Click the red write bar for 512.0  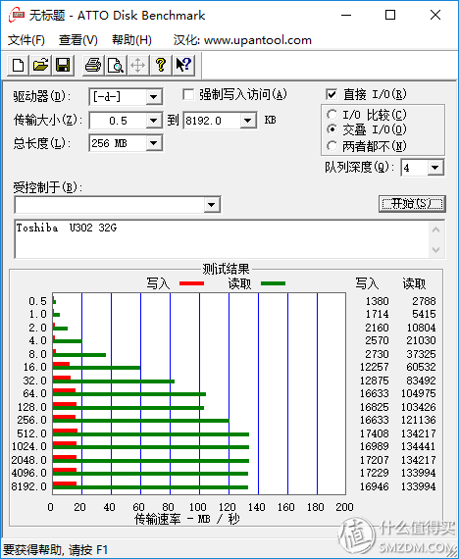(x=66, y=431)
